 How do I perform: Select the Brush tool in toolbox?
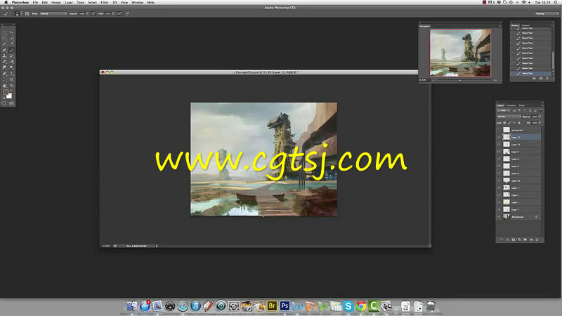11,50
